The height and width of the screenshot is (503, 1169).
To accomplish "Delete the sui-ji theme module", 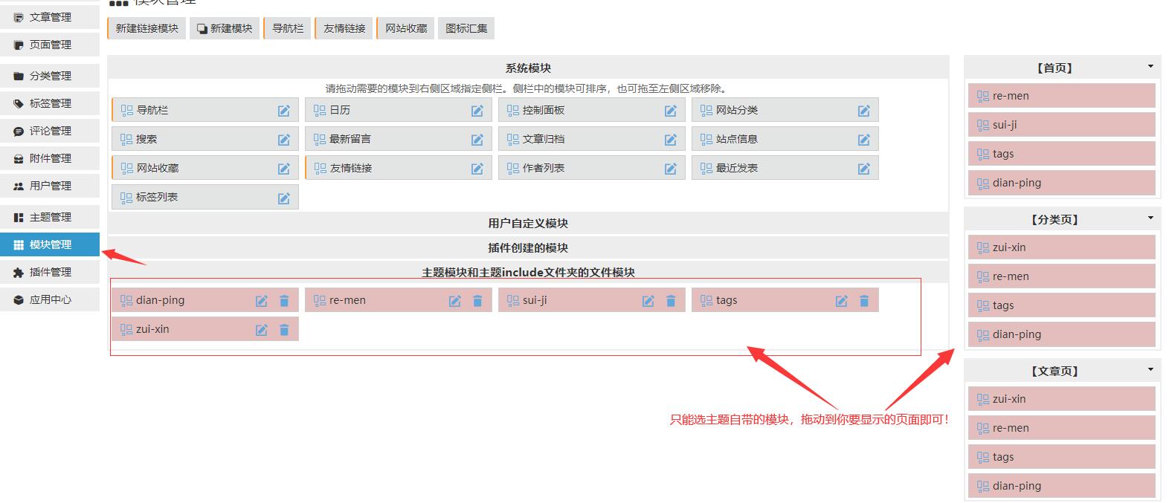I will point(671,301).
